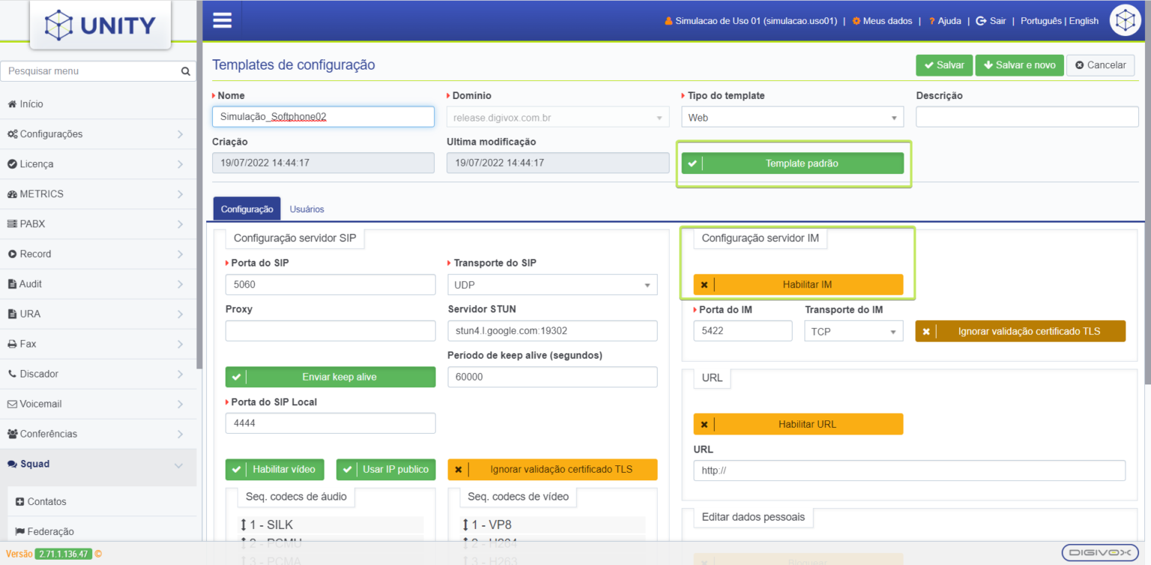This screenshot has width=1151, height=565.
Task: Click the English language link
Action: tap(1084, 20)
